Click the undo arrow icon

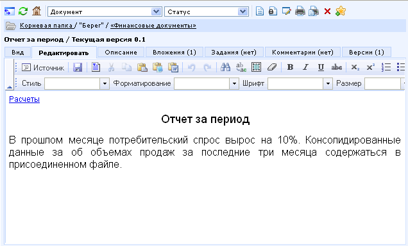click(192, 67)
